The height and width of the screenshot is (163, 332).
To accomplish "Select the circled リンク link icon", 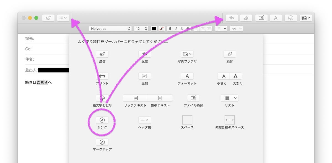I will [x=102, y=120].
